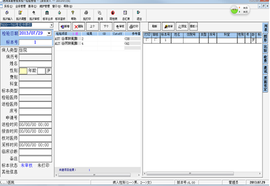Screen dimensions: 270x186
Task: Switch to the 列表 side tab
Action: click(x=265, y=28)
